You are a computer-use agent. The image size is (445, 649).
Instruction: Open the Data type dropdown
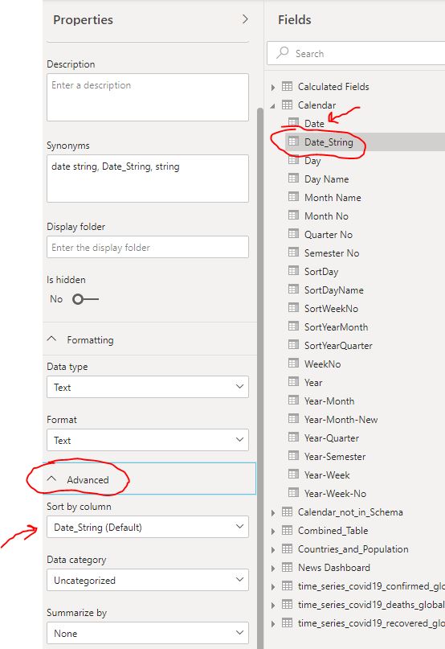pyautogui.click(x=148, y=387)
